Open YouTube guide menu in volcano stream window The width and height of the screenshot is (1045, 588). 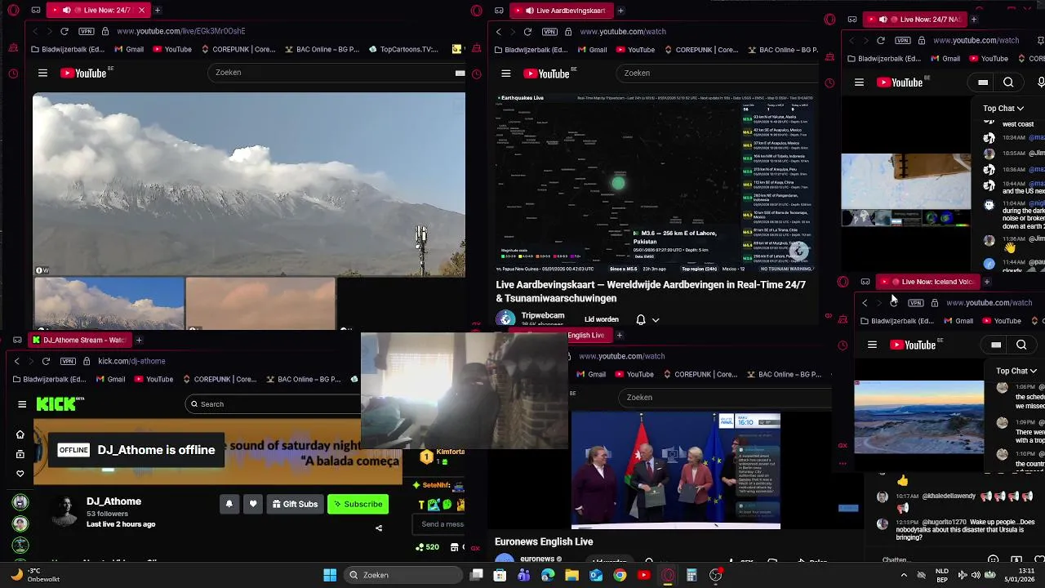pos(42,73)
